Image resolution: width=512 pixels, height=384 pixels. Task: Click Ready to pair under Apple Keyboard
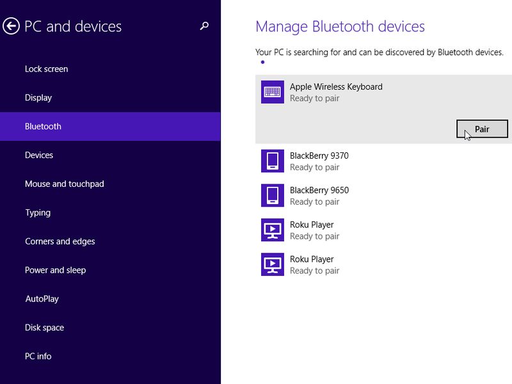(x=314, y=99)
